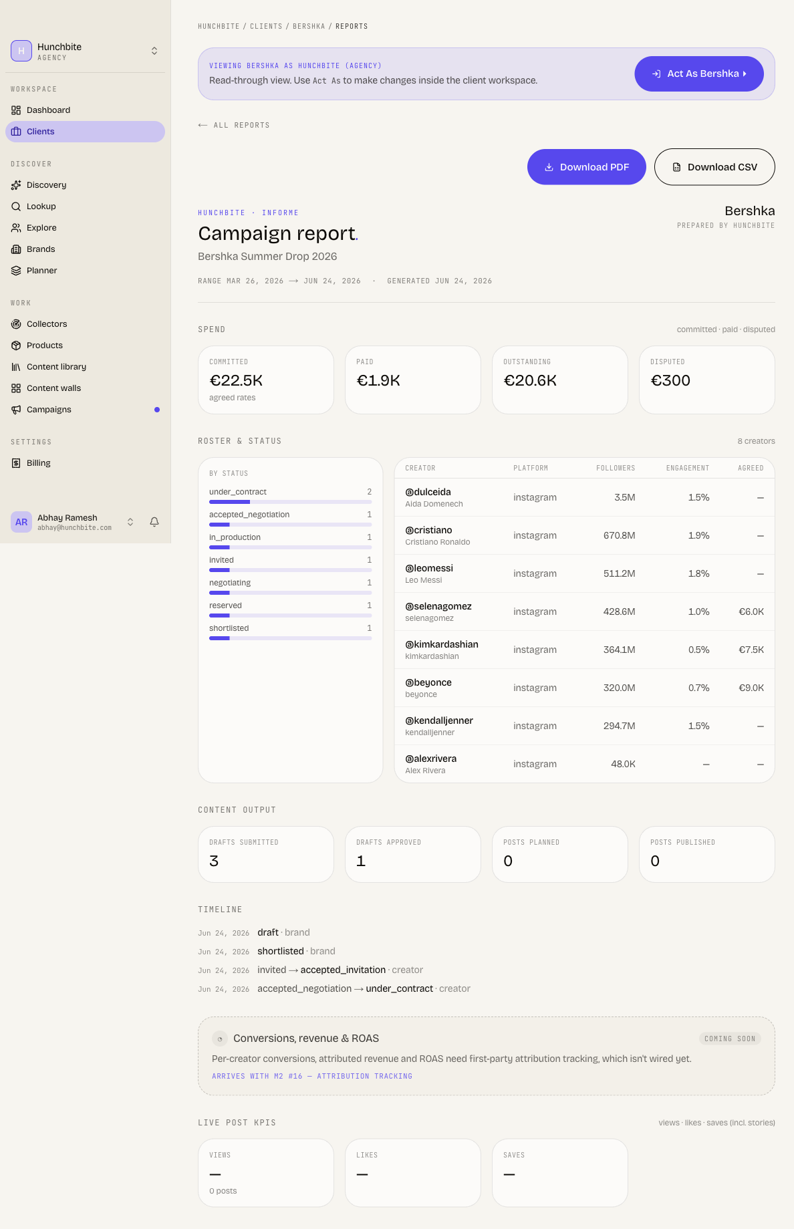
Task: Click the Collectors target icon
Action: (x=16, y=324)
